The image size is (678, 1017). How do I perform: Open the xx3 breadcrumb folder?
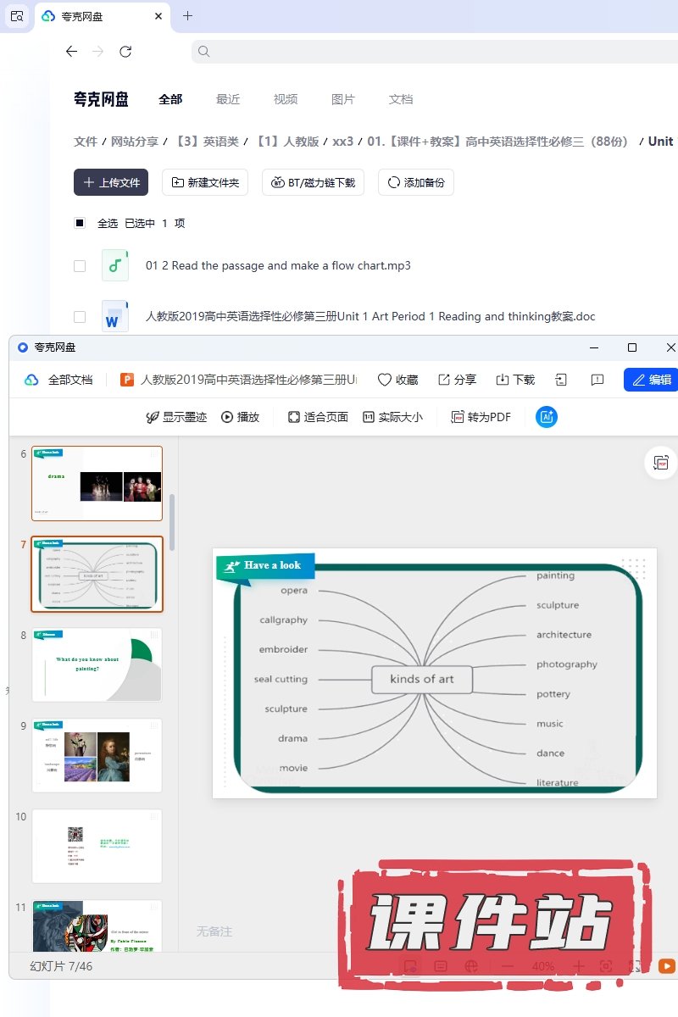[342, 142]
